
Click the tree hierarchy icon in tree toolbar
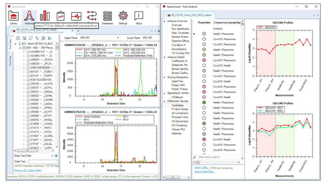37,38
